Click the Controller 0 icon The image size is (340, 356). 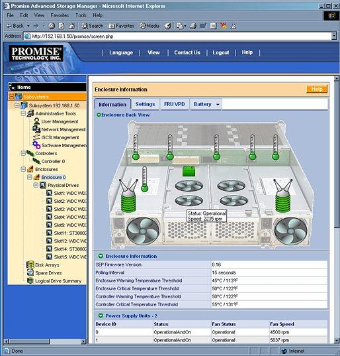click(x=36, y=161)
